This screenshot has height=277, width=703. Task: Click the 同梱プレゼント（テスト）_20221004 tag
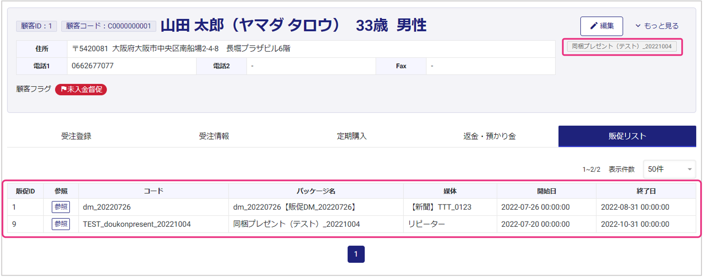[x=622, y=47]
